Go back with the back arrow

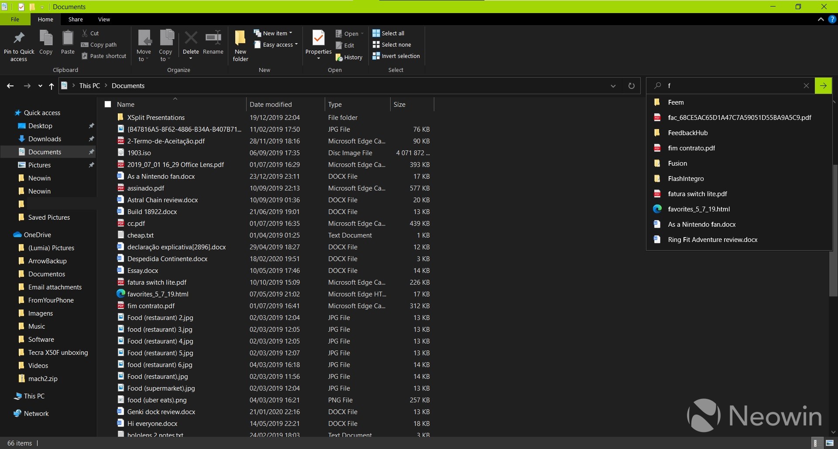(x=10, y=86)
